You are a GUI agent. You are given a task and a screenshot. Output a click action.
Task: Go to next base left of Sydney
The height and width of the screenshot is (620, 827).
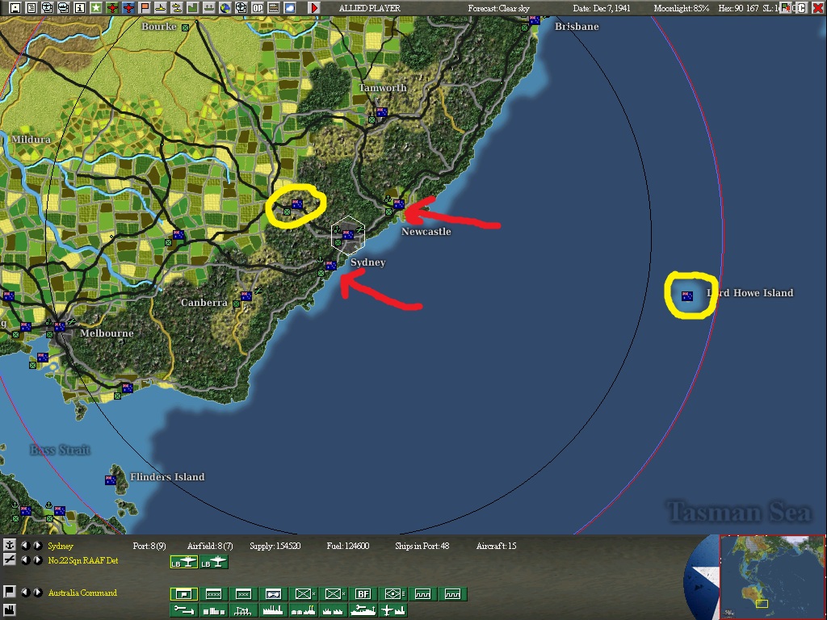(x=38, y=546)
